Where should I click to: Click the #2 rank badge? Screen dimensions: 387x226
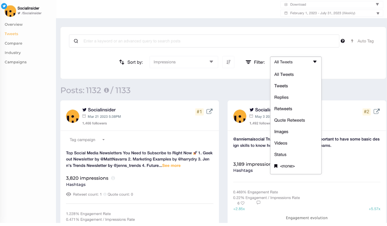[x=367, y=112]
